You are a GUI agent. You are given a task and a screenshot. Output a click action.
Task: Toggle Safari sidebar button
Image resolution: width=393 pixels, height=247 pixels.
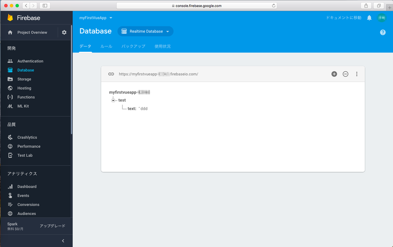point(45,5)
